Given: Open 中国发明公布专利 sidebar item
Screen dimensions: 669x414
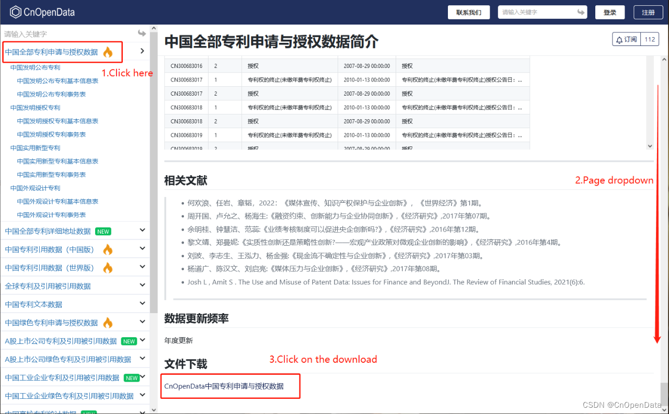Looking at the screenshot, I should [35, 67].
